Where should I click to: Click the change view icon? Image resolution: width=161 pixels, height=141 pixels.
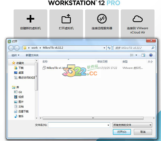coord(132,55)
